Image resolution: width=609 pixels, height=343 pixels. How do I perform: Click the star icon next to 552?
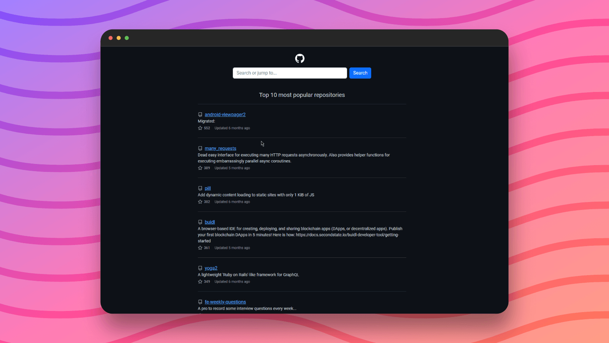point(200,128)
